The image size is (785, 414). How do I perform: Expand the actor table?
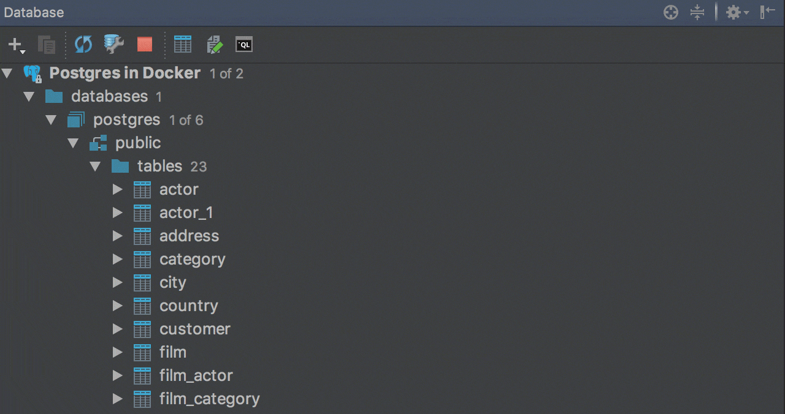point(118,190)
